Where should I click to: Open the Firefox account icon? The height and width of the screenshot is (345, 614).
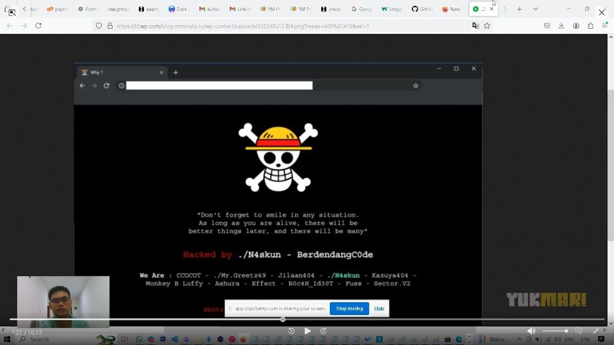point(576,26)
